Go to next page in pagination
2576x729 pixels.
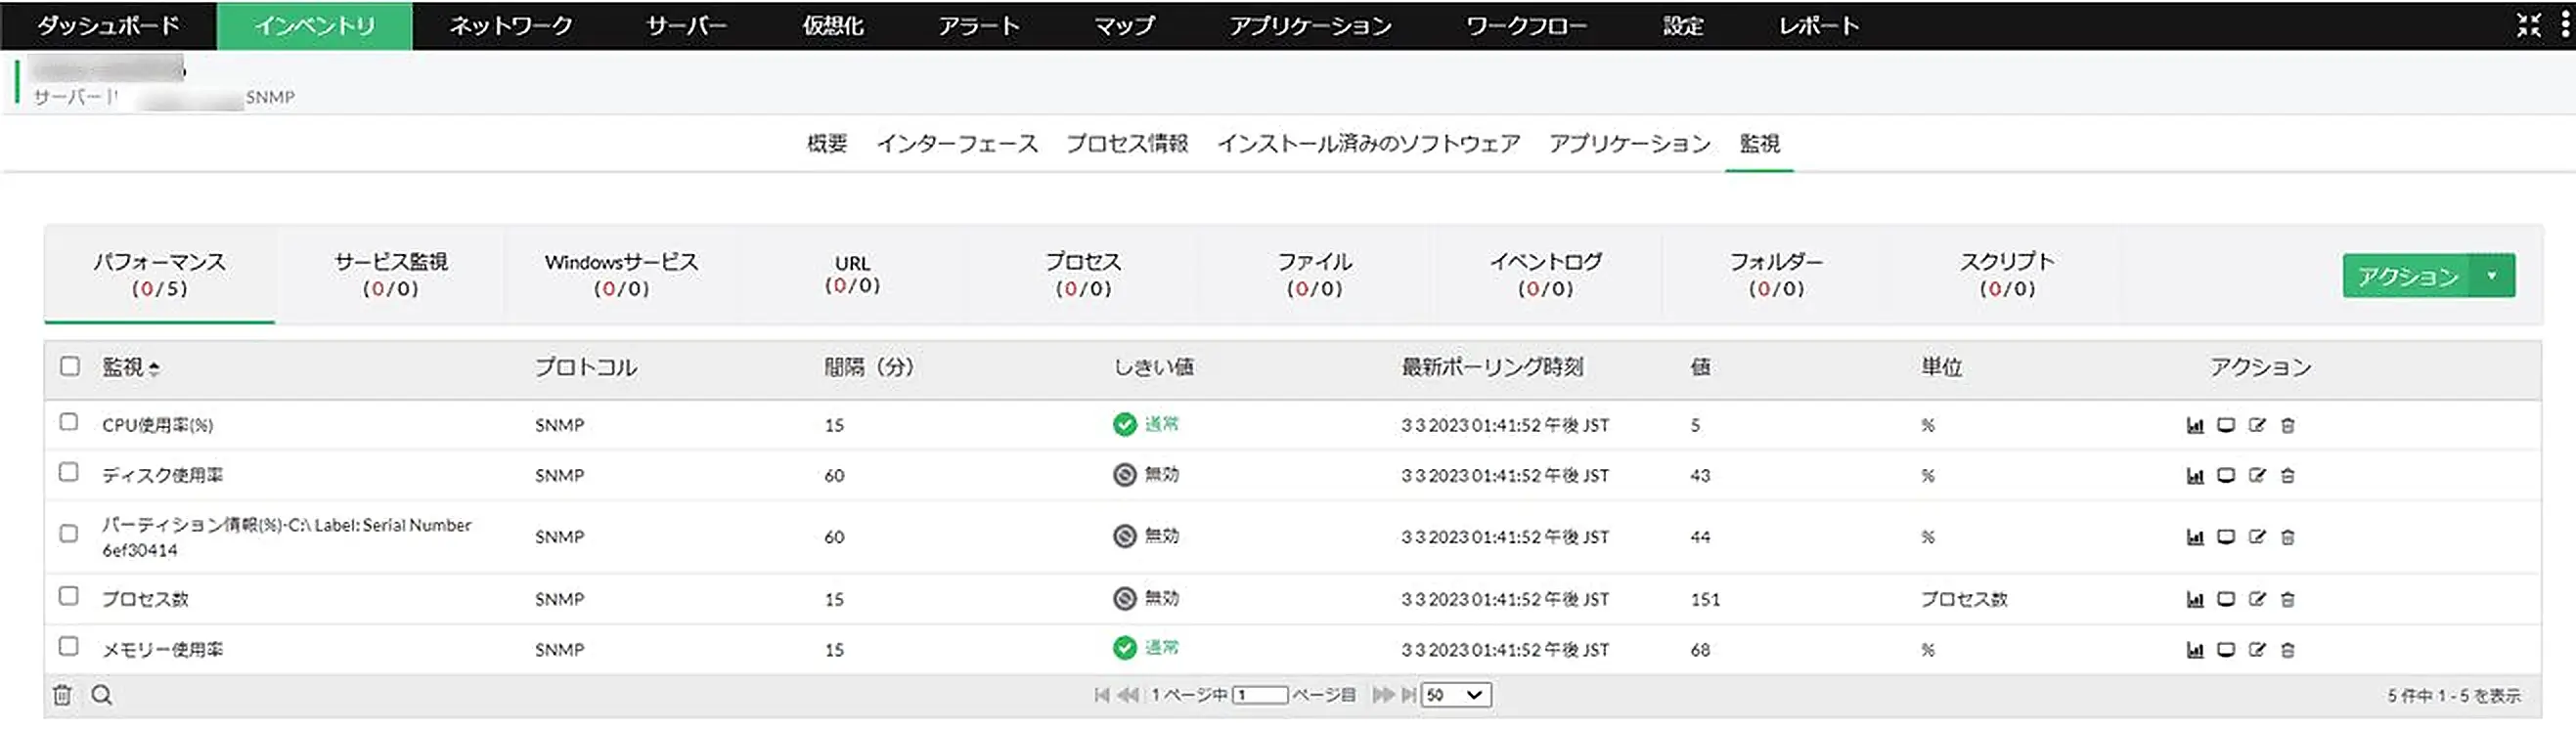tap(1383, 695)
